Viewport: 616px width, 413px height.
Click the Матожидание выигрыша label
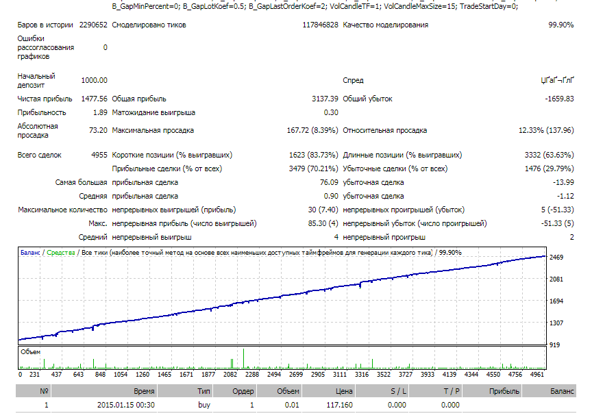click(x=153, y=112)
